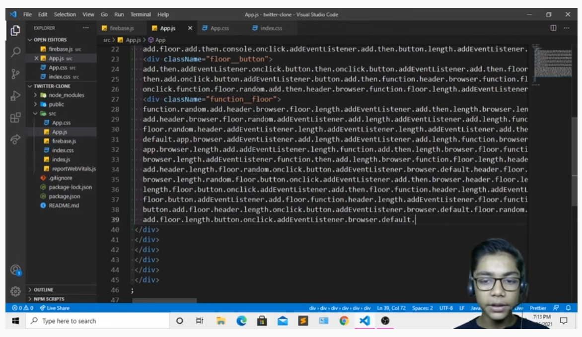Open the Windows Start menu
Viewport: 582px width, 337px height.
pyautogui.click(x=15, y=321)
